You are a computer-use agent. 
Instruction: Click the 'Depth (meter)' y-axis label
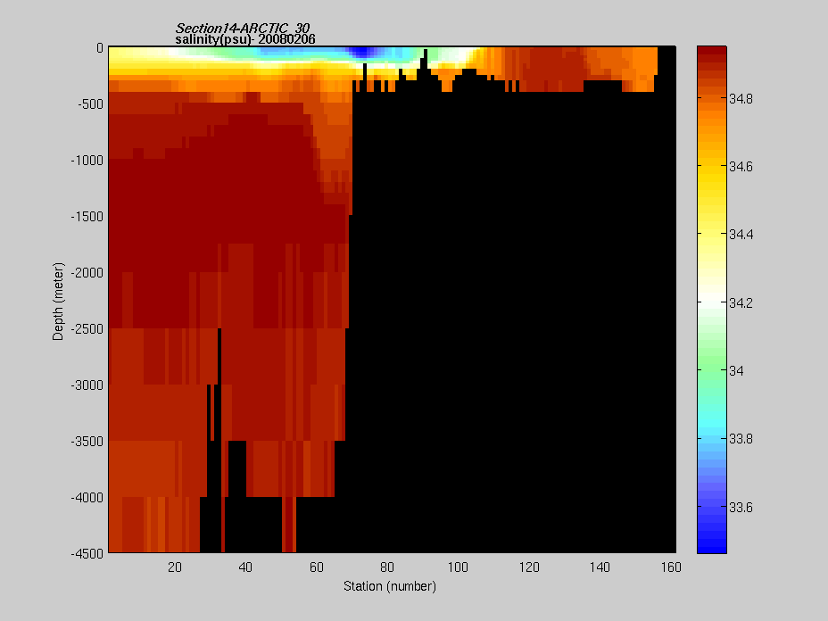58,301
